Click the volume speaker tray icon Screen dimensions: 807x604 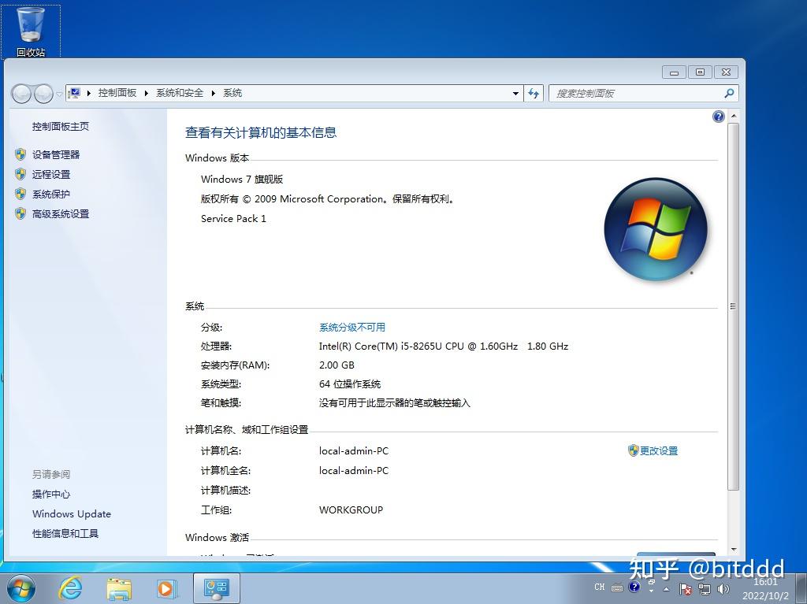[x=723, y=589]
